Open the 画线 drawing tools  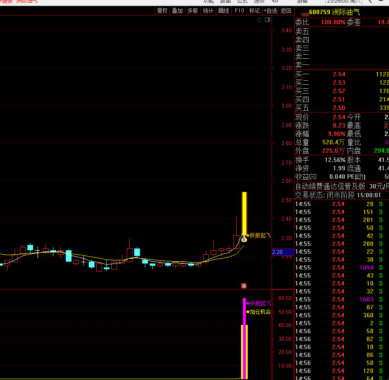223,11
